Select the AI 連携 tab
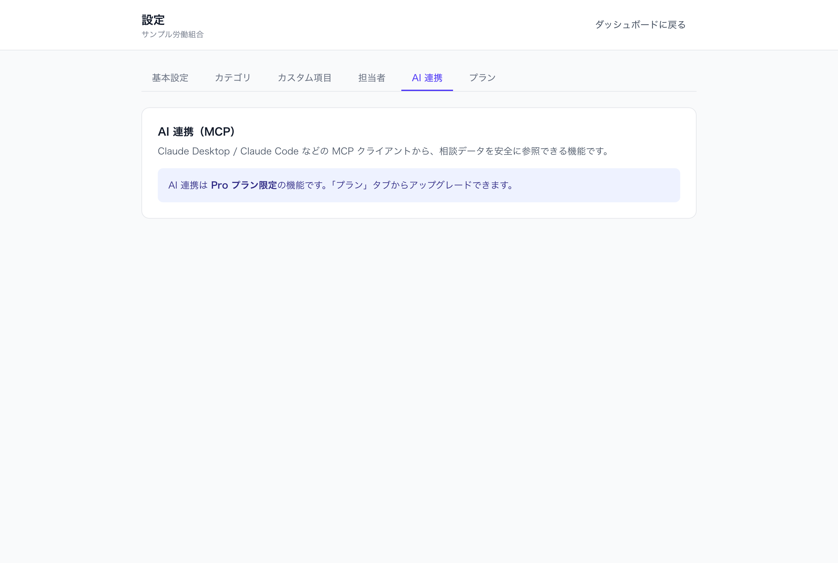 [427, 78]
